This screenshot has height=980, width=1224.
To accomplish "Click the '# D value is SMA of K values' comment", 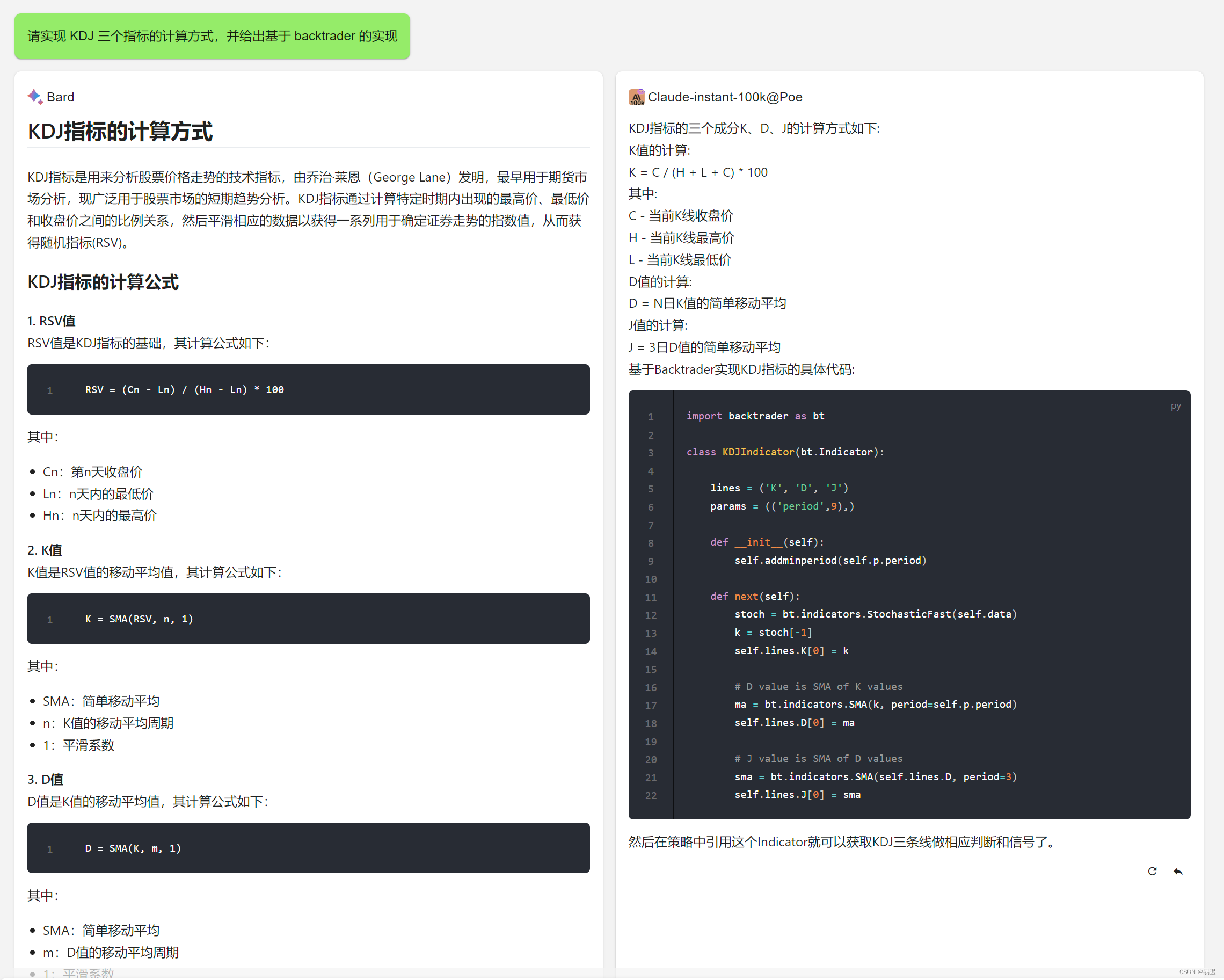I will pyautogui.click(x=819, y=687).
